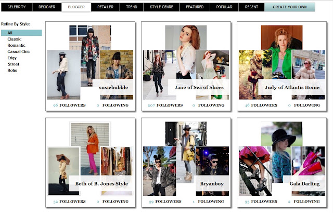333x213 pixels.
Task: Refine by Boho style
Action: 12,70
